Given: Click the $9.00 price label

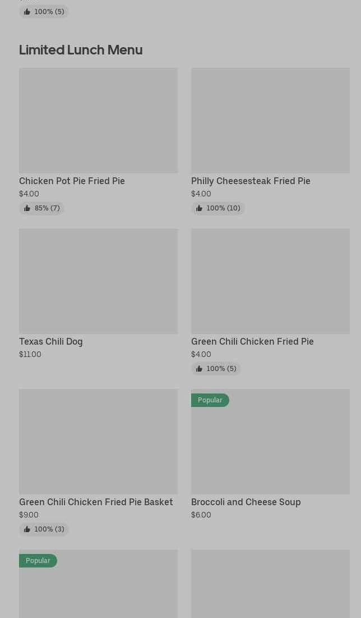Looking at the screenshot, I should tap(29, 515).
